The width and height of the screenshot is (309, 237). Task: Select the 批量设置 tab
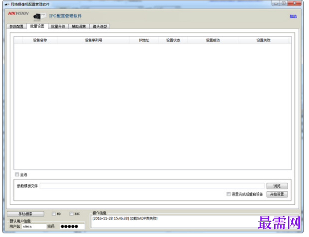37,26
